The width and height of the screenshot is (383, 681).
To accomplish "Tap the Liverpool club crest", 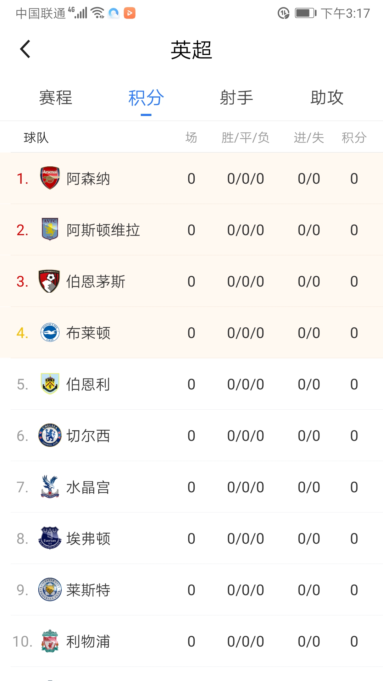I will point(50,641).
